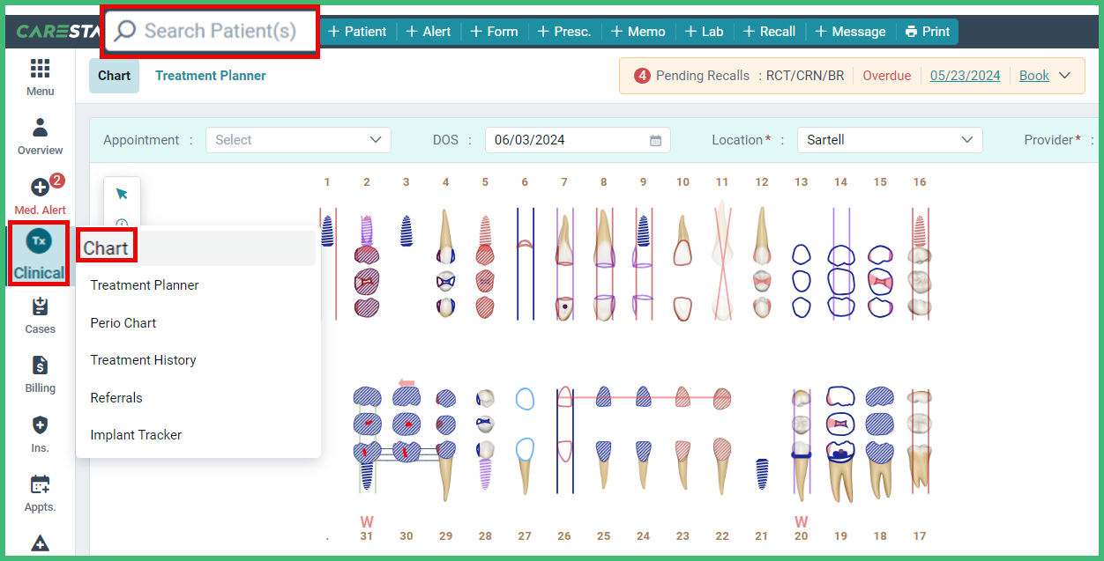Click inside the Search Patient(s) field
Viewport: 1104px width, 561px height.
click(210, 30)
